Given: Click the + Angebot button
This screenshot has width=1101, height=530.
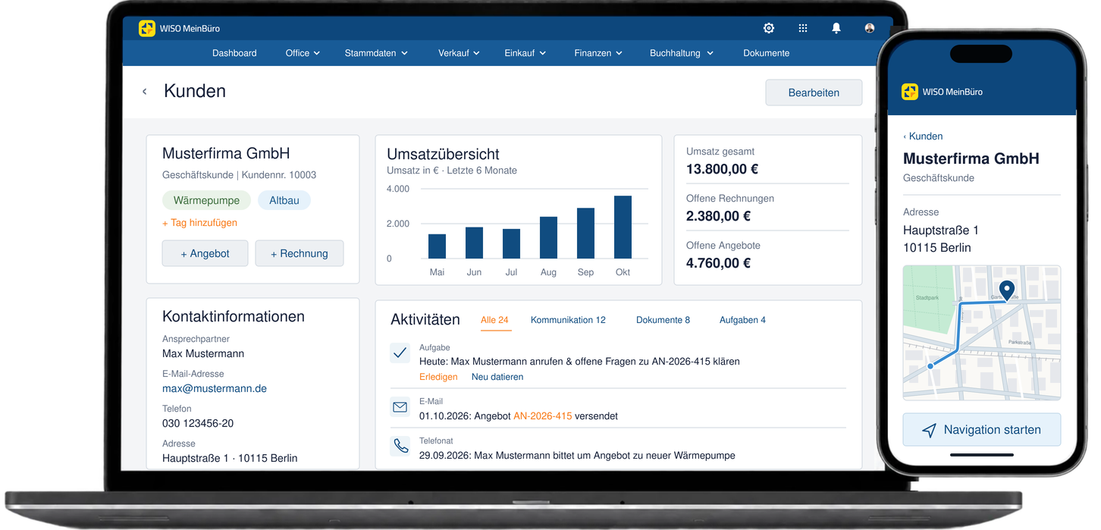Looking at the screenshot, I should tap(205, 253).
